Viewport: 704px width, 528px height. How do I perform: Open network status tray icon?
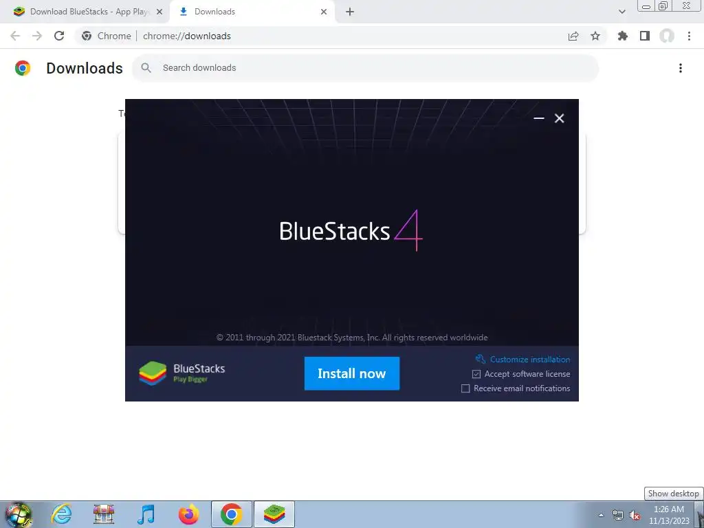click(618, 515)
